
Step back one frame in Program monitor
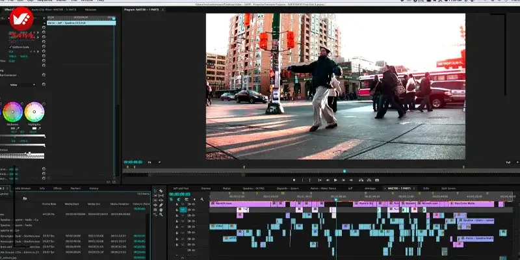click(x=328, y=180)
